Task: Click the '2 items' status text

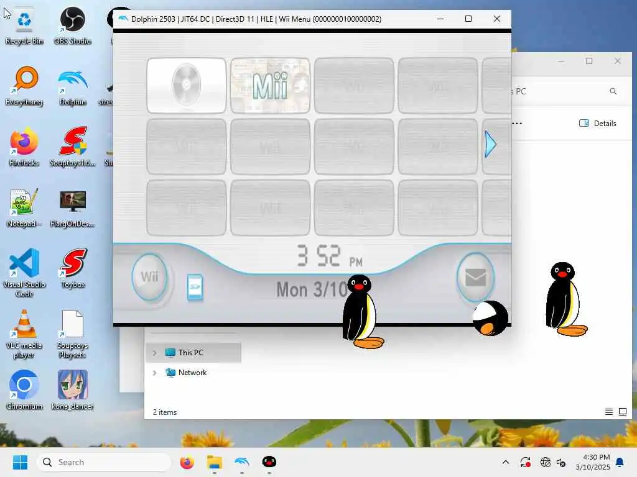Action: [x=164, y=412]
